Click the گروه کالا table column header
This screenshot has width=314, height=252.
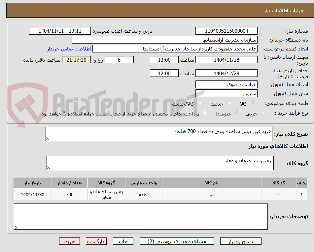(106, 183)
